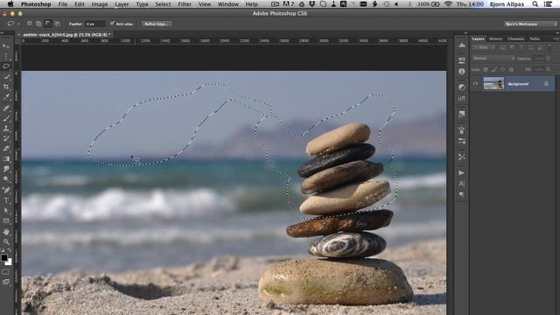Open the Opacity slider dropdown arrow
Image resolution: width=560 pixels, height=315 pixels.
pos(549,59)
